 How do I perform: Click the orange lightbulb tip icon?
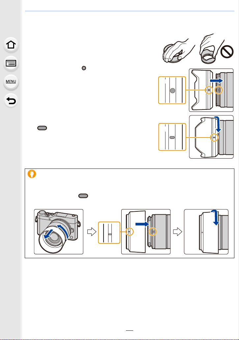pos(32,174)
